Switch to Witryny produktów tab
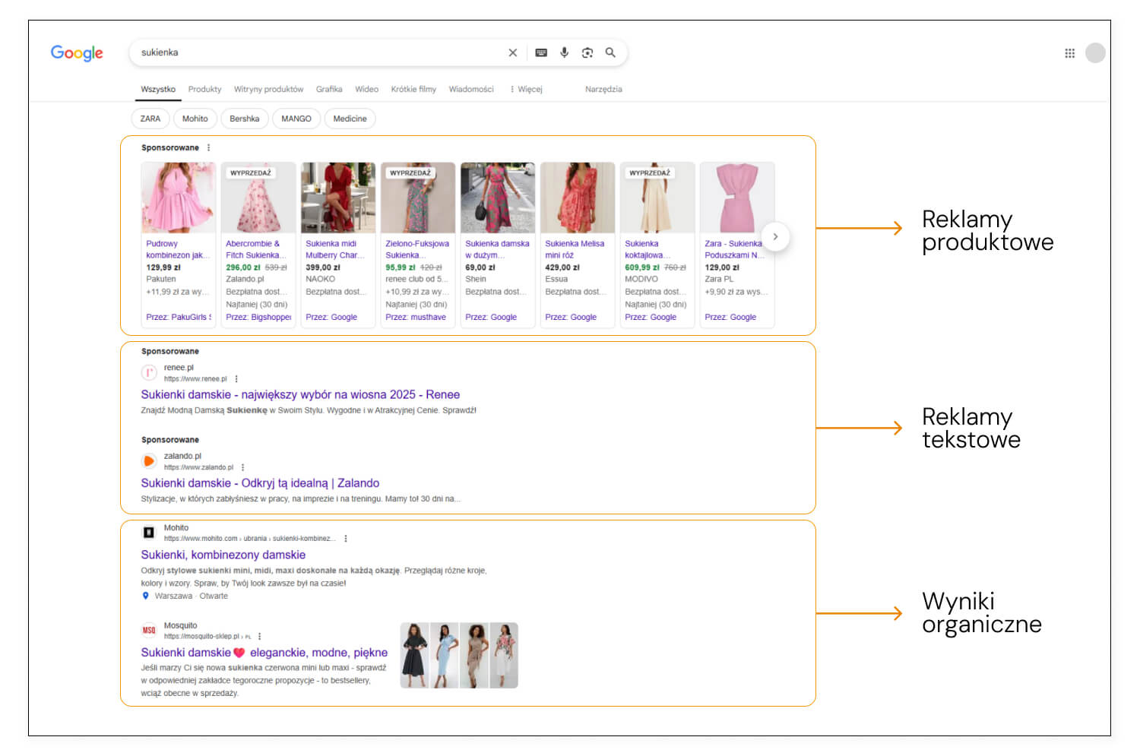 pyautogui.click(x=268, y=89)
